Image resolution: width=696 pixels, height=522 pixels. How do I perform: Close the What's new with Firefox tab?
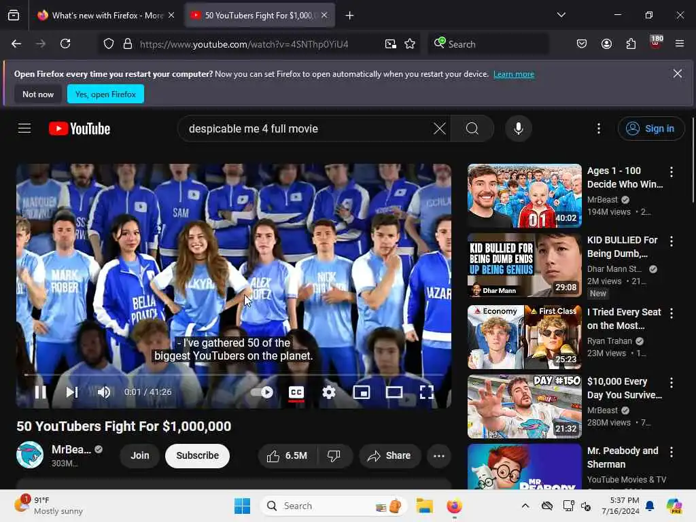[171, 16]
